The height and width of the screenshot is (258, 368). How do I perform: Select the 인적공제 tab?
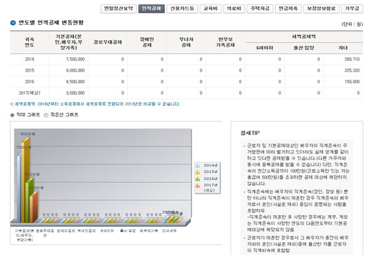151,8
